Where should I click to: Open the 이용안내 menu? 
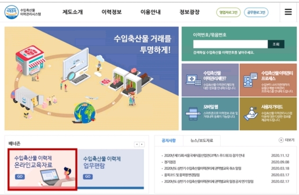pyautogui.click(x=150, y=12)
